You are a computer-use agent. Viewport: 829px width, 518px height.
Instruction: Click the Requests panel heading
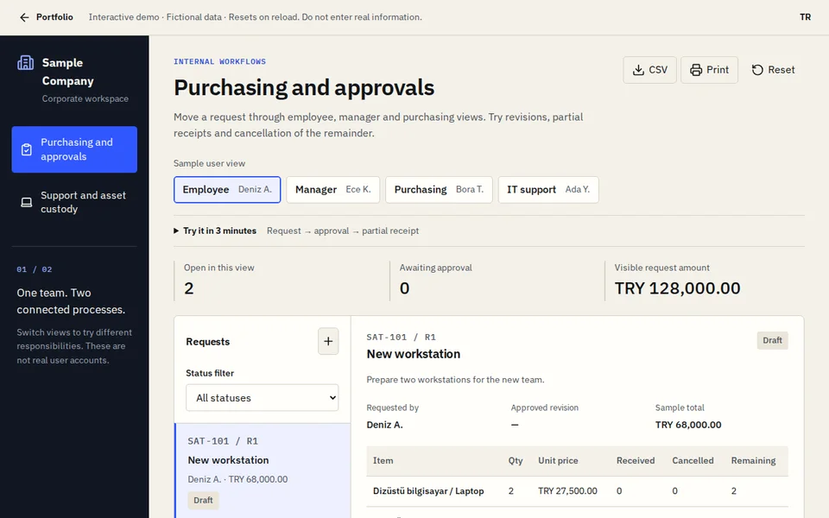[208, 342]
